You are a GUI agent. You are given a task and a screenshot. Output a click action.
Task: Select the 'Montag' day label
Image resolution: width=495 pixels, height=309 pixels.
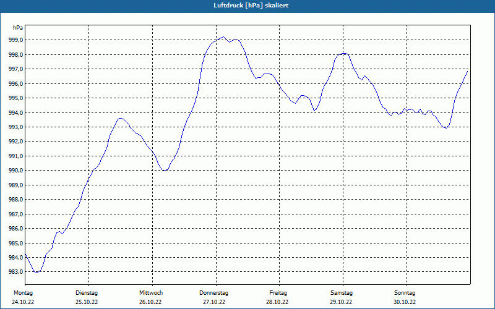click(23, 293)
